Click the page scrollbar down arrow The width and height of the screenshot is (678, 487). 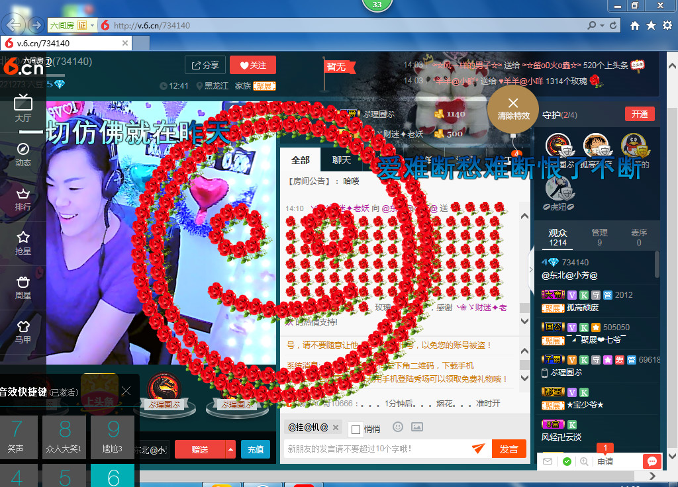pyautogui.click(x=672, y=455)
